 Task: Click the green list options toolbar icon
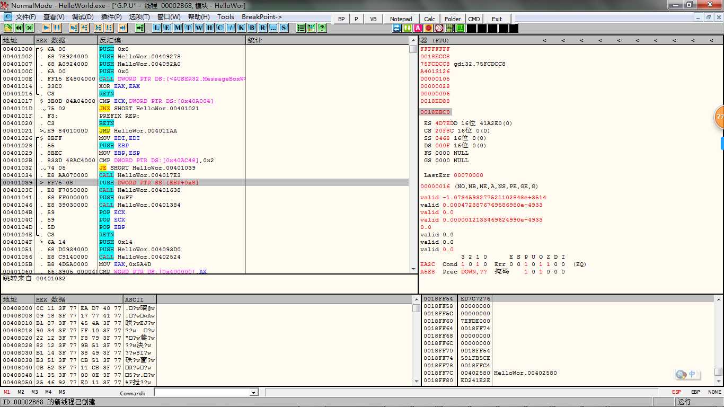[301, 28]
